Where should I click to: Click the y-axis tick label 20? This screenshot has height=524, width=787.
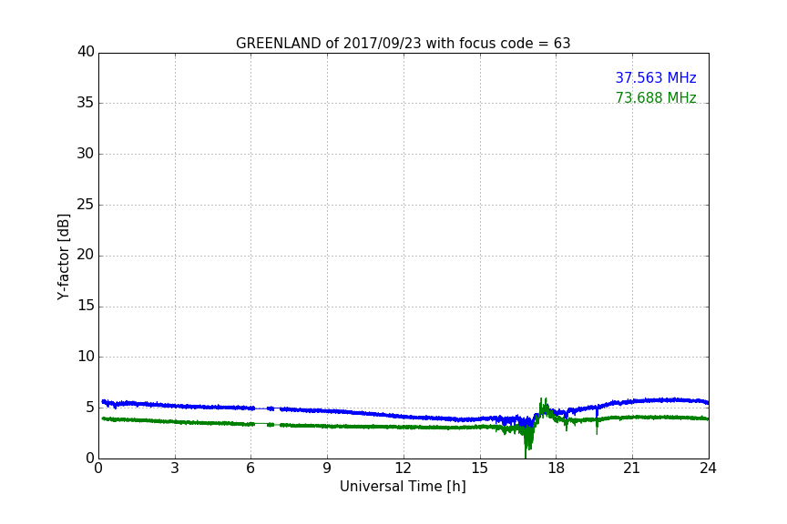[x=86, y=255]
